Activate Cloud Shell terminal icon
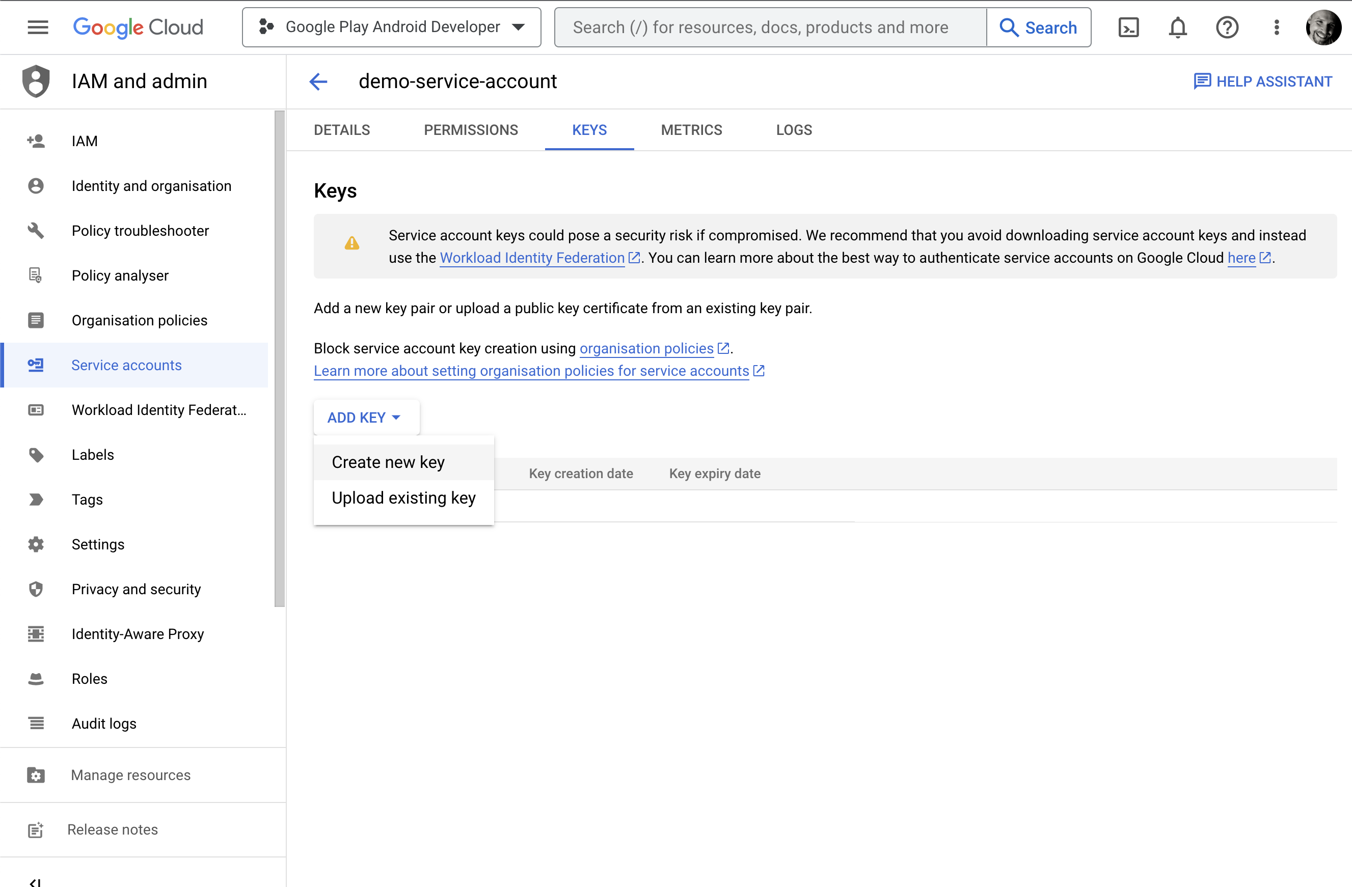 pyautogui.click(x=1128, y=26)
